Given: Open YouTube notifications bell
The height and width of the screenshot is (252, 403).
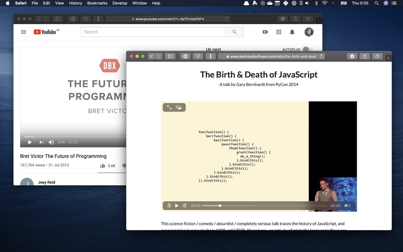Looking at the screenshot, I should click(292, 32).
